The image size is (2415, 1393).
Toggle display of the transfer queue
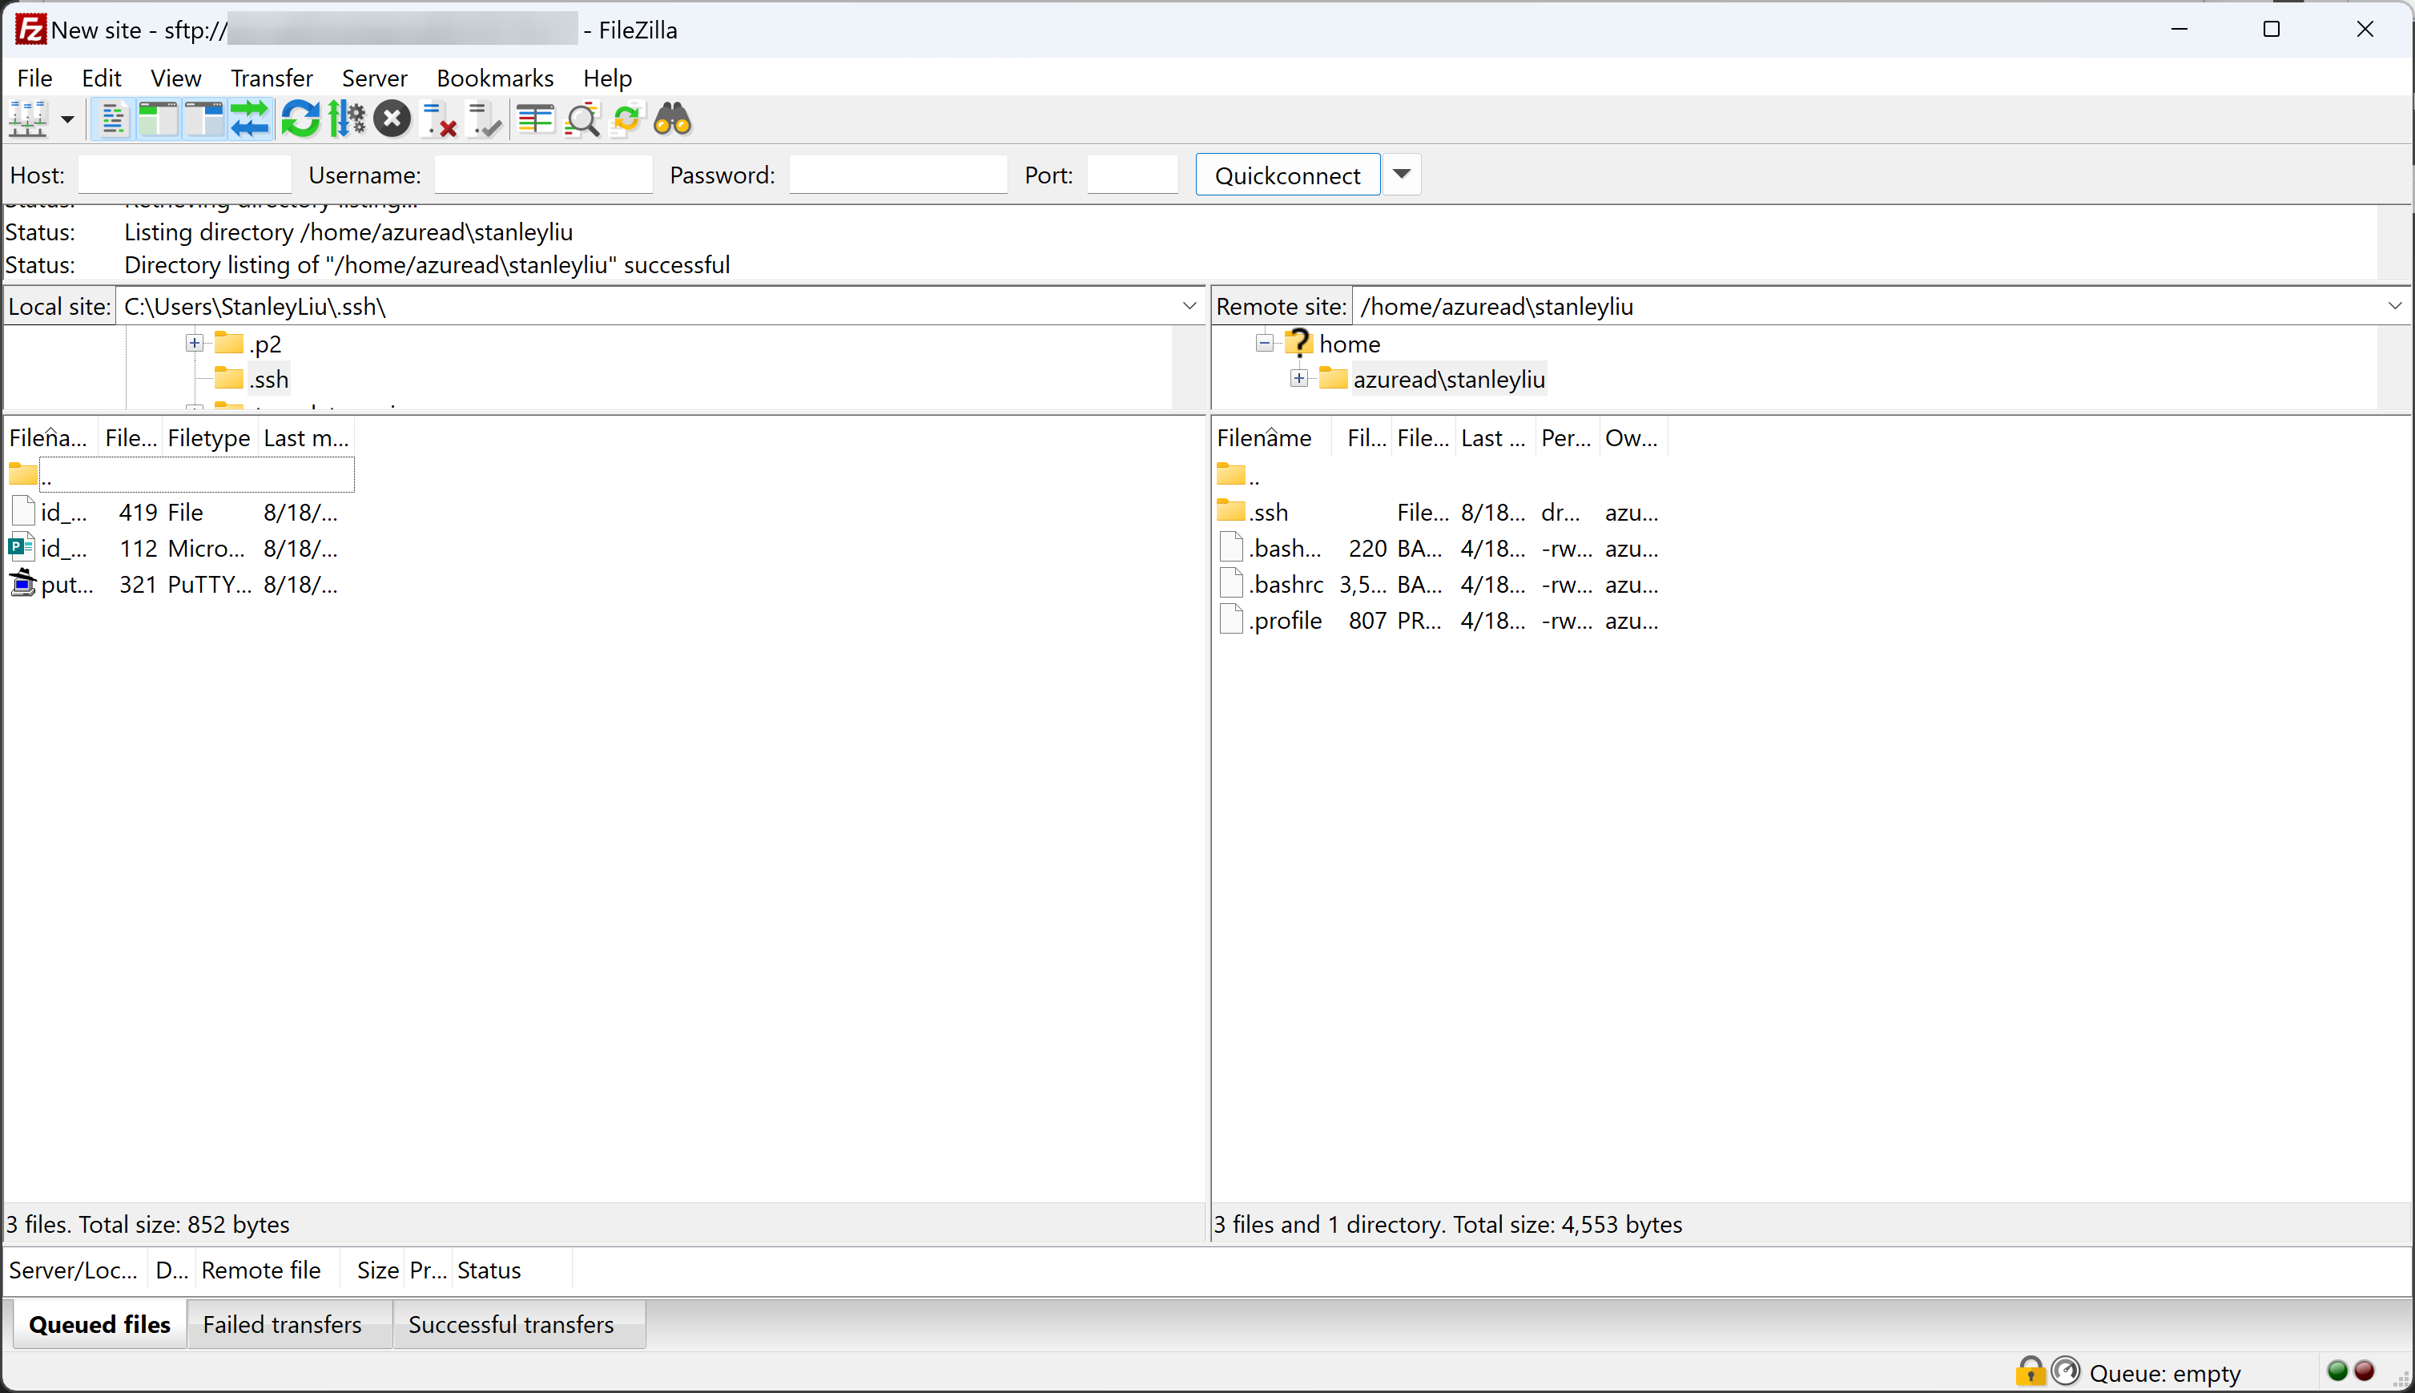click(x=251, y=119)
